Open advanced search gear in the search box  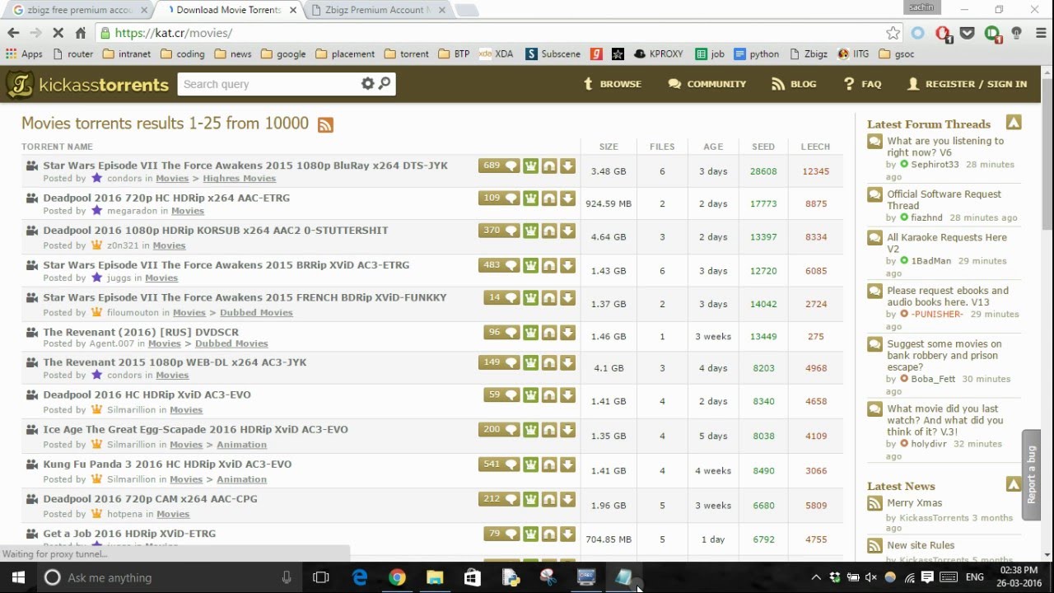tap(367, 83)
